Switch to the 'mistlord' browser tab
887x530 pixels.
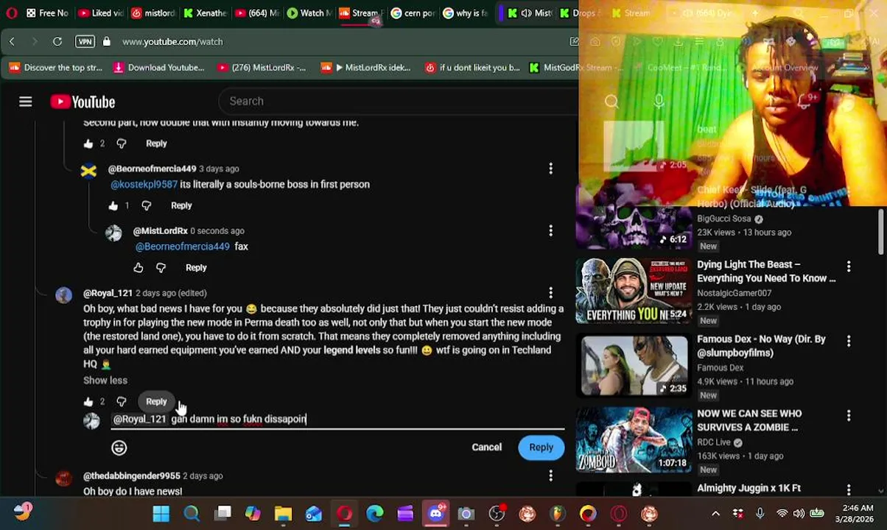pos(153,13)
